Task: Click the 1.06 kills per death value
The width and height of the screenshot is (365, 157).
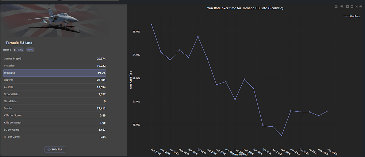Action: [103, 123]
